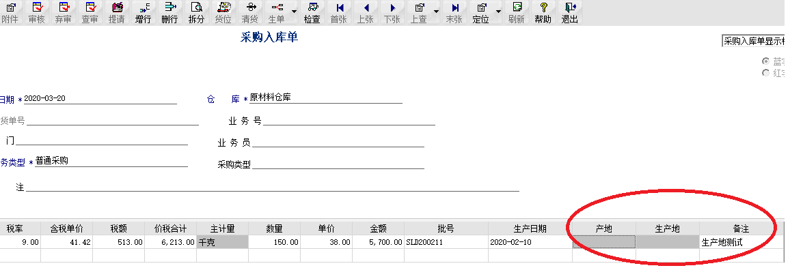
Task: Click the 生产地 column header
Action: (667, 228)
